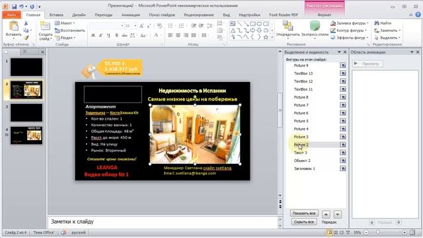Click the Показать все button
The width and height of the screenshot is (423, 238).
304,213
